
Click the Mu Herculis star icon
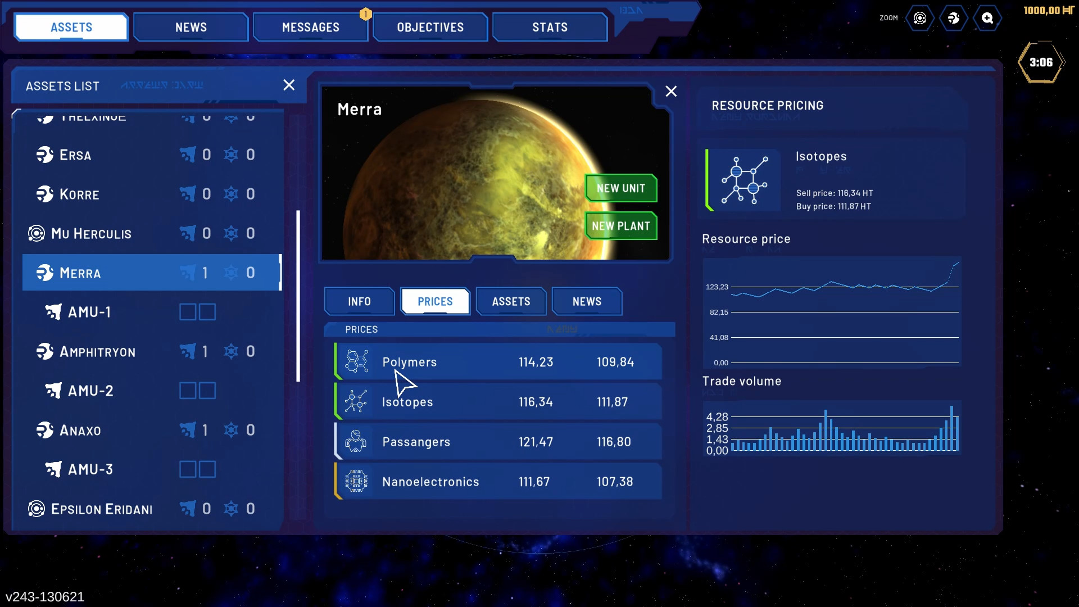pyautogui.click(x=37, y=233)
